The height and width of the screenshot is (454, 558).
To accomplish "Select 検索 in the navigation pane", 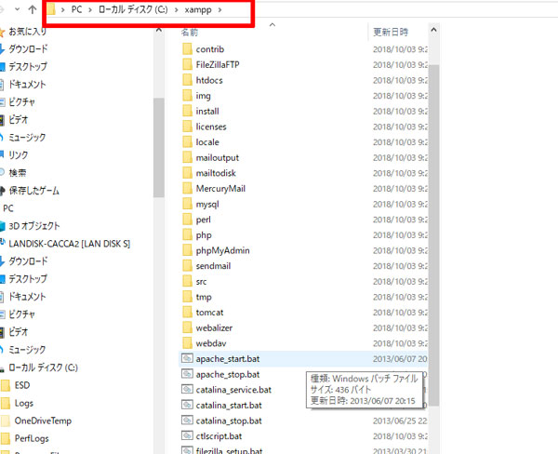I will (x=18, y=173).
